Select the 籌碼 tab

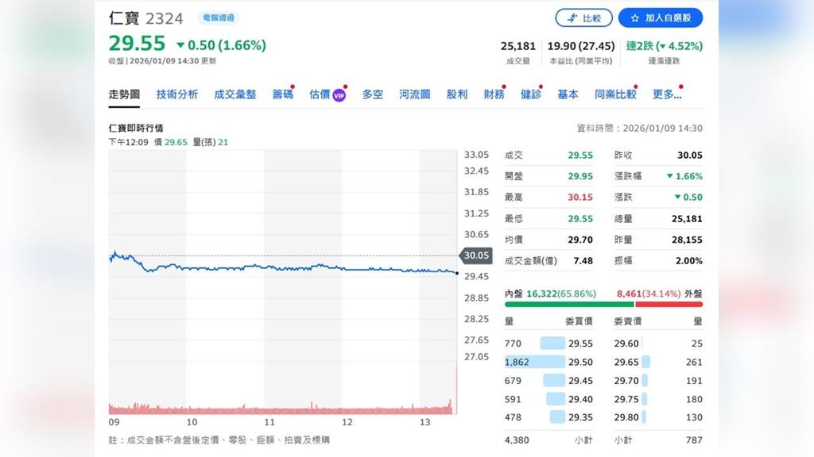tap(282, 94)
